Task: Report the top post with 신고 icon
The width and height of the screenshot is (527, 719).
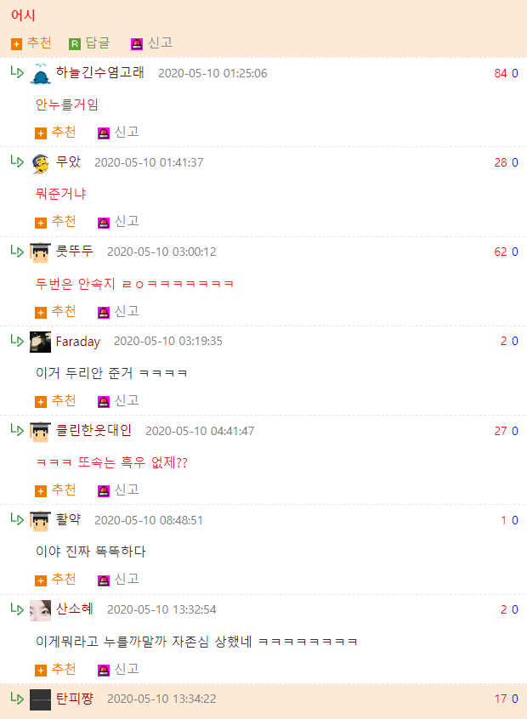Action: [x=137, y=43]
